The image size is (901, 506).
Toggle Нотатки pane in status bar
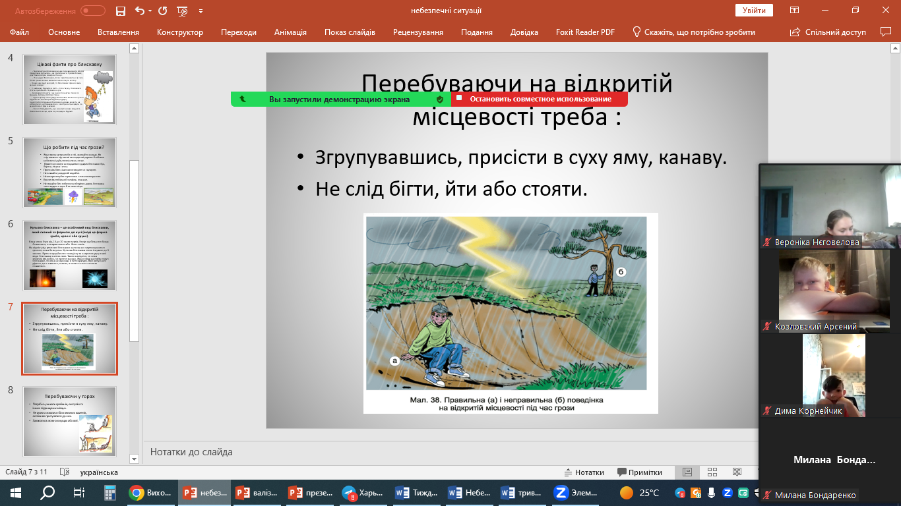[584, 472]
